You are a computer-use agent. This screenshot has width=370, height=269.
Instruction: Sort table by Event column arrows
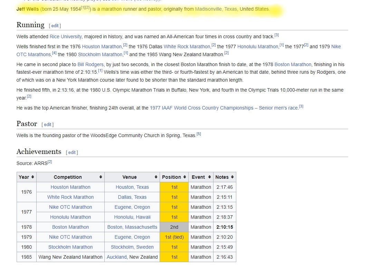[x=210, y=177]
